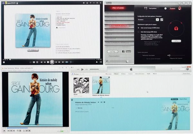Stop playback in PowerDVD

48,62
